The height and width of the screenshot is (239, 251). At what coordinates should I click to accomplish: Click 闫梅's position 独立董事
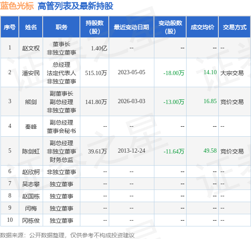point(61,208)
